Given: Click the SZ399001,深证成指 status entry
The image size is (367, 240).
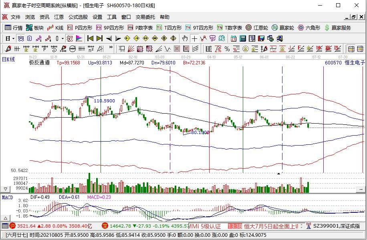Looking at the screenshot, I should click(x=336, y=226).
